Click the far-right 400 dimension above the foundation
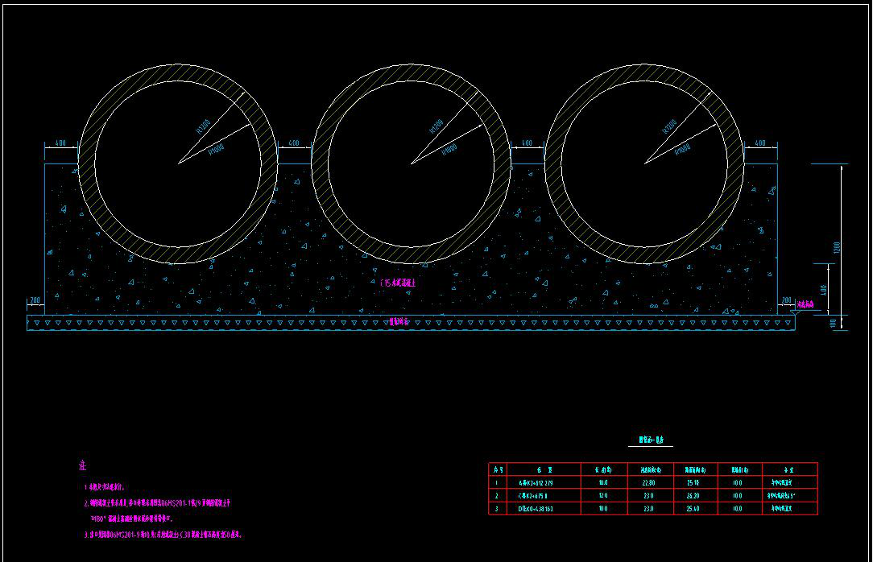Viewport: 873px width, 562px height. pyautogui.click(x=760, y=143)
